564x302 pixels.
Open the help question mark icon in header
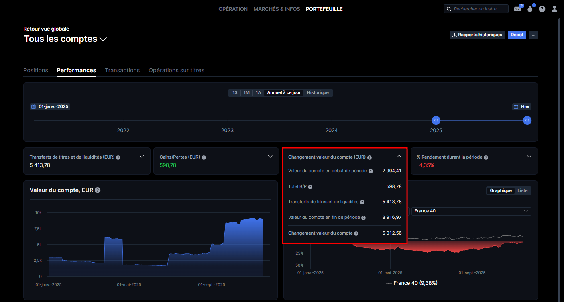click(542, 9)
